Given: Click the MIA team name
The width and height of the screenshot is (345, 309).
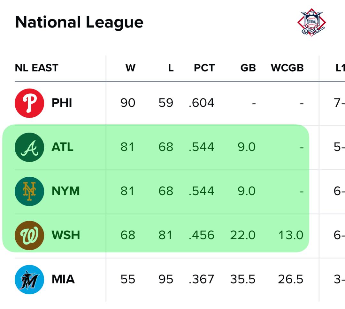Looking at the screenshot, I should coord(63,279).
